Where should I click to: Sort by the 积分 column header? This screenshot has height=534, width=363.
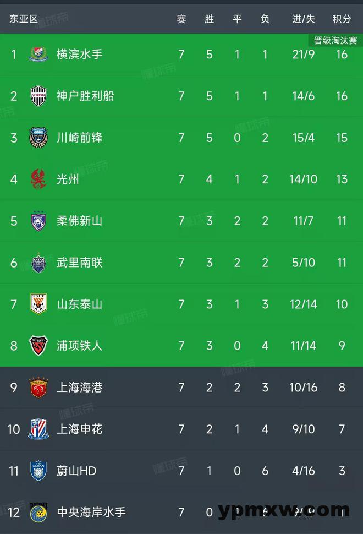[342, 19]
